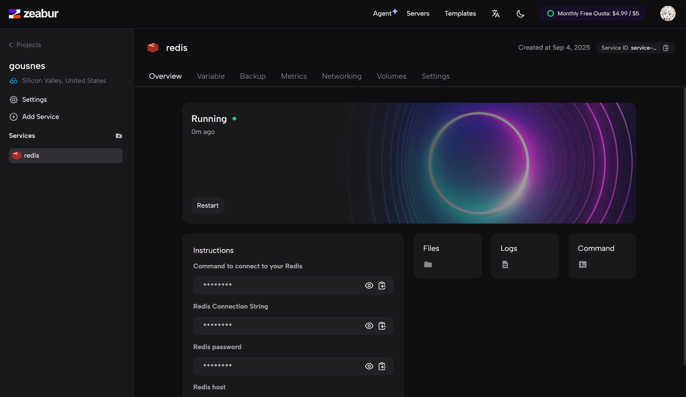Switch to the Backup tab

point(253,76)
